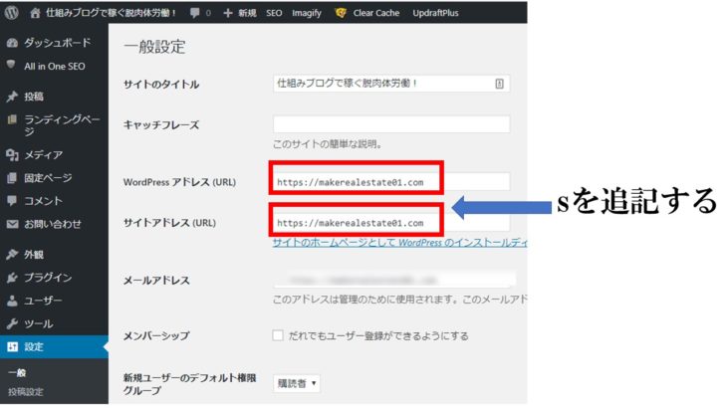The image size is (725, 408).
Task: Click the plus icon for 新規
Action: pos(227,13)
